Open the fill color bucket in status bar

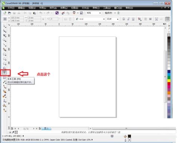[x=125, y=136]
